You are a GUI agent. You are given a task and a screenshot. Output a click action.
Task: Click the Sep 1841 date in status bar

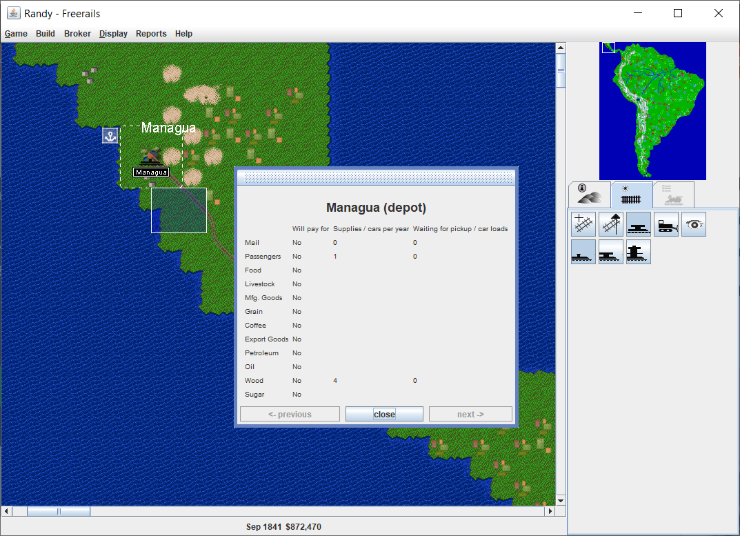[x=264, y=526]
